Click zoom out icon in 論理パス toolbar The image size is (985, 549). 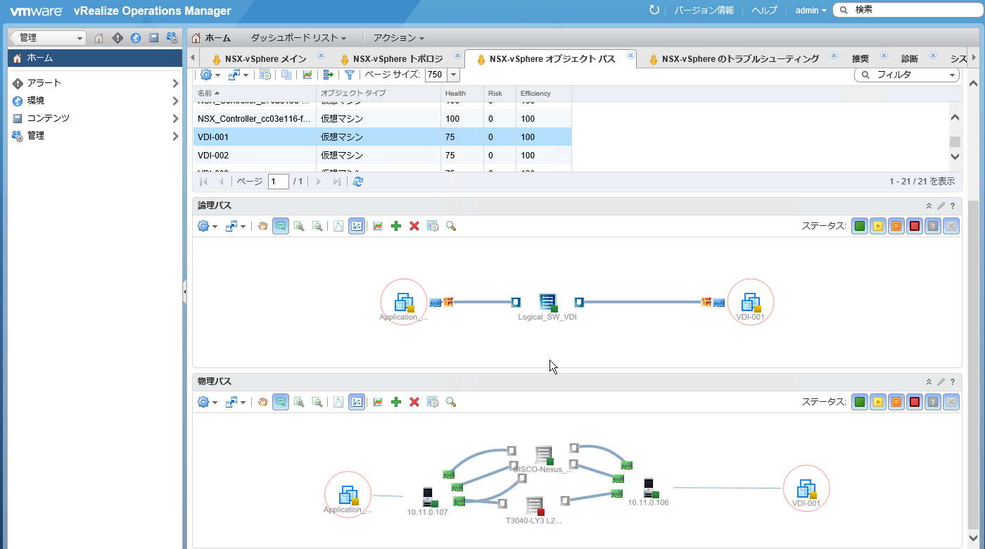pos(317,226)
